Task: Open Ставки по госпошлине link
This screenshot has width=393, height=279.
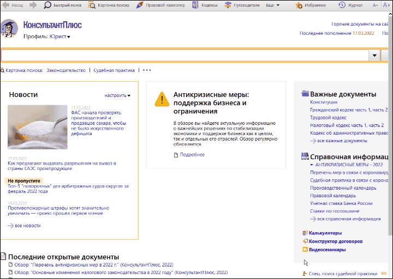Action: [335, 211]
